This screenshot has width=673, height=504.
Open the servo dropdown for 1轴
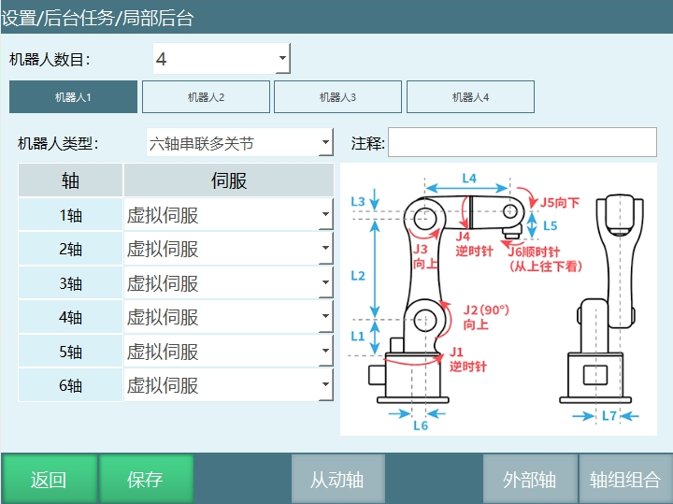[228, 215]
